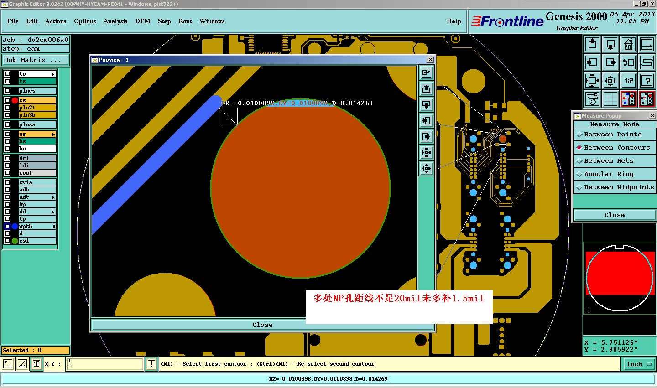Toggle display checkbox for layer ts
Viewport: 657px width, 388px height.
click(x=7, y=81)
